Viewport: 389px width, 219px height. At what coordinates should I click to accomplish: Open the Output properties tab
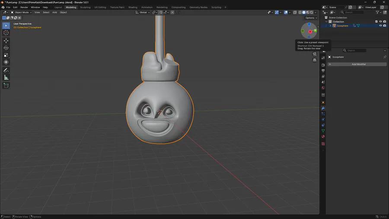323,71
